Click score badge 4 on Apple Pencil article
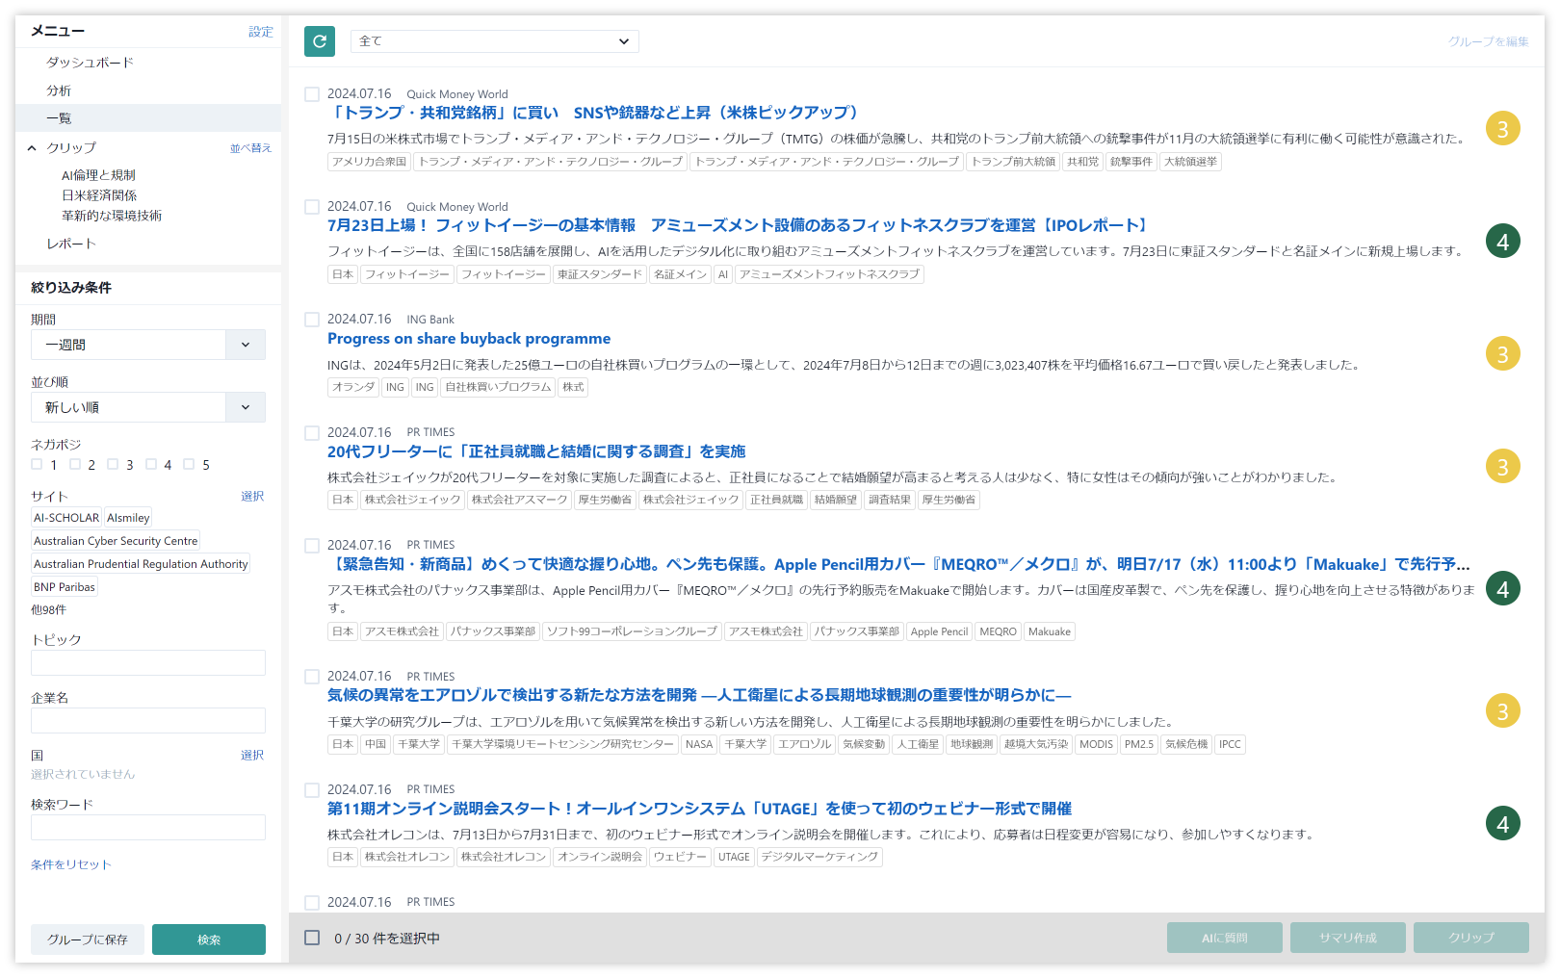This screenshot has width=1560, height=978. [1502, 589]
